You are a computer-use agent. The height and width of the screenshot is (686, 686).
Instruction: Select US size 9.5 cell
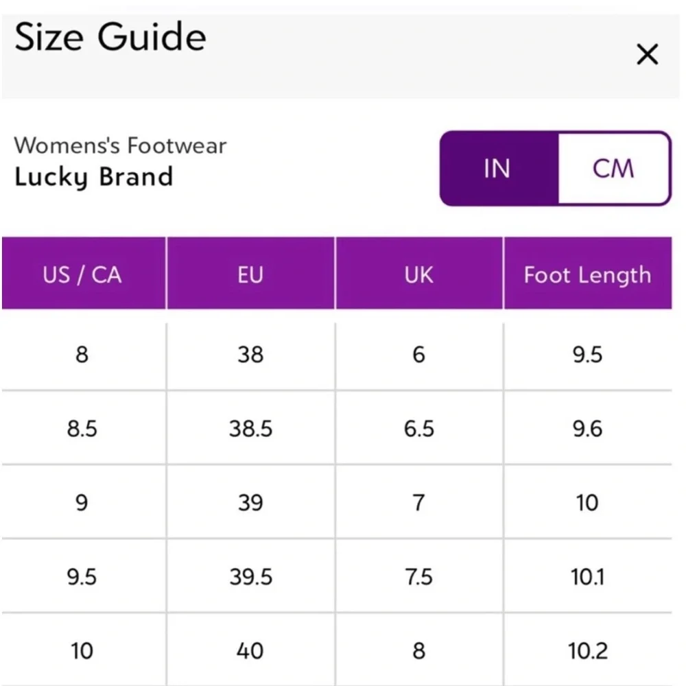coord(82,577)
